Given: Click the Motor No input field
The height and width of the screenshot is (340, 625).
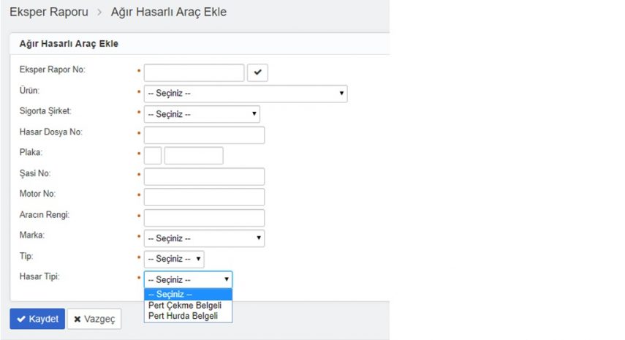Looking at the screenshot, I should click(204, 197).
